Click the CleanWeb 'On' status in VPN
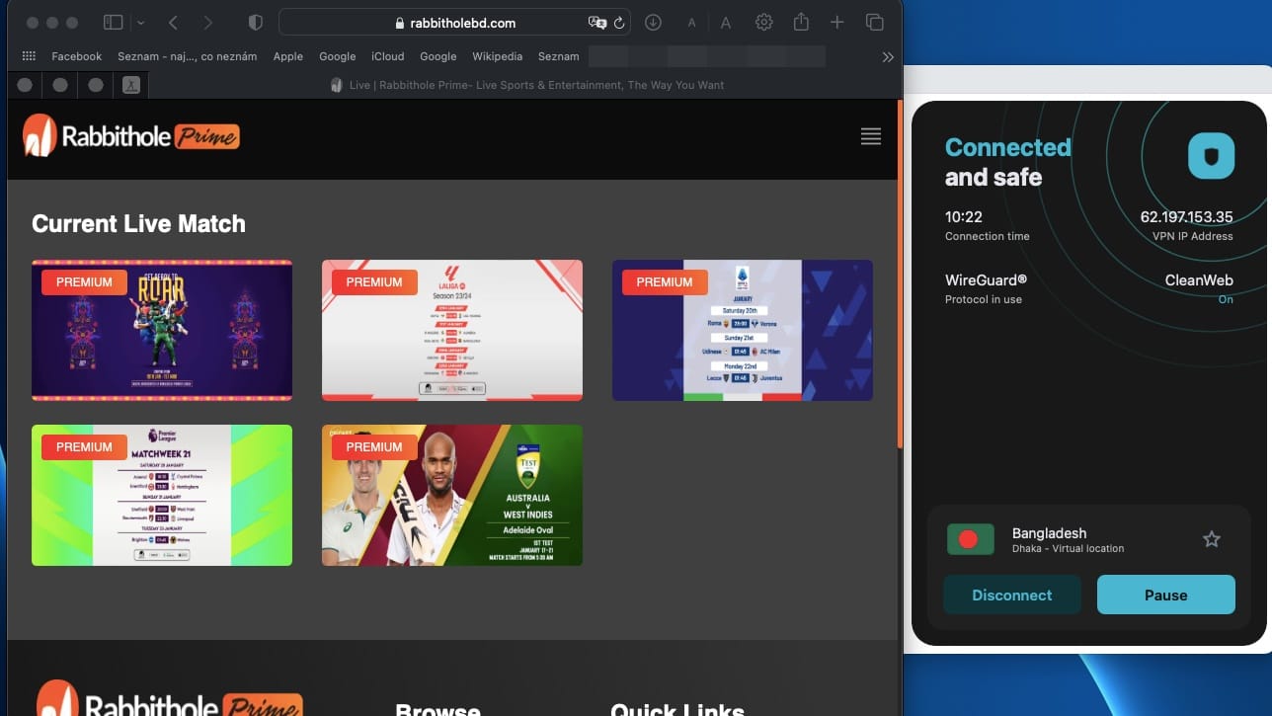Viewport: 1272px width, 716px height. tap(1226, 299)
